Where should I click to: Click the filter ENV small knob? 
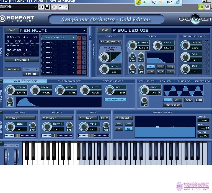[132, 56]
